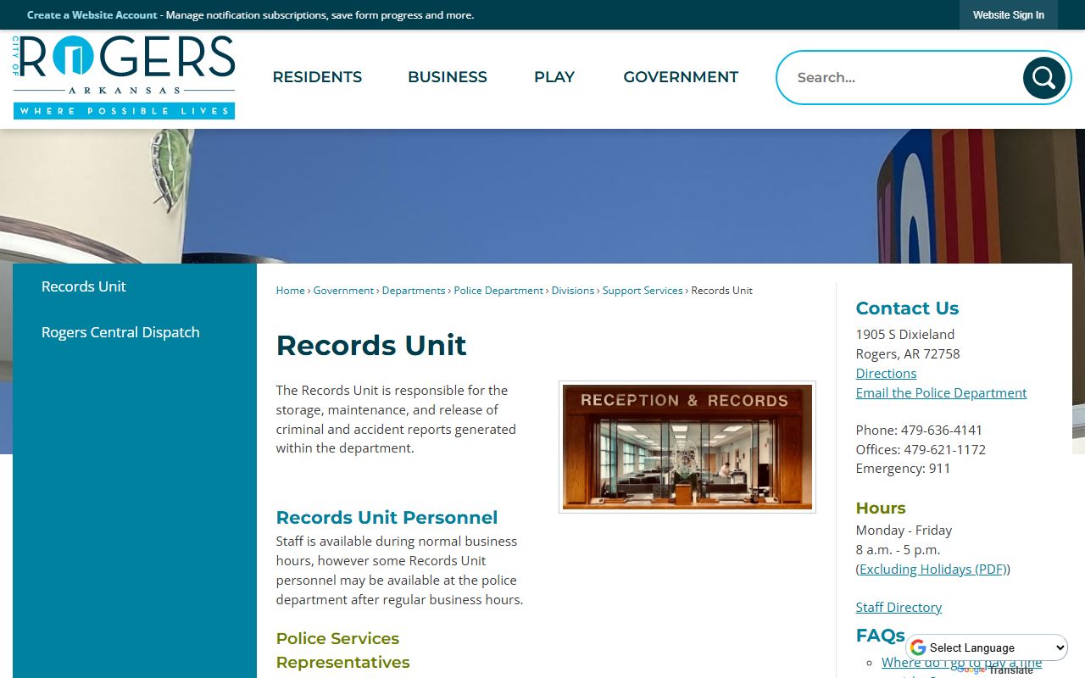Click the Reception & Records photo
This screenshot has height=678, width=1085.
click(x=687, y=447)
